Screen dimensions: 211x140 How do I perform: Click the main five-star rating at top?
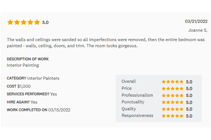tap(24, 22)
